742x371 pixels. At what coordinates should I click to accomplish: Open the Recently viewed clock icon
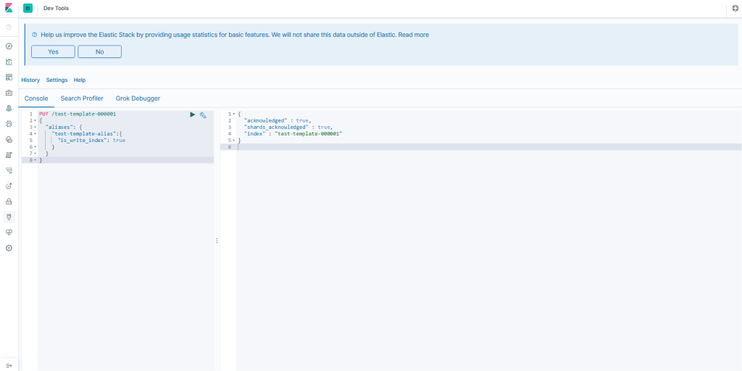point(9,27)
